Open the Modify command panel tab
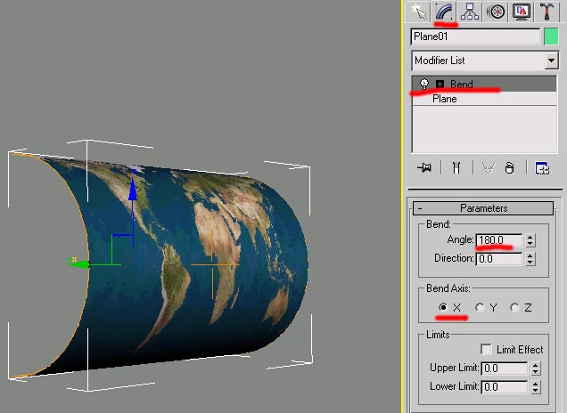 (445, 12)
